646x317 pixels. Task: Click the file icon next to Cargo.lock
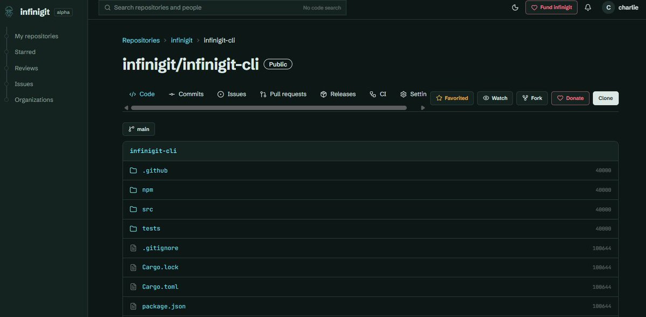133,267
